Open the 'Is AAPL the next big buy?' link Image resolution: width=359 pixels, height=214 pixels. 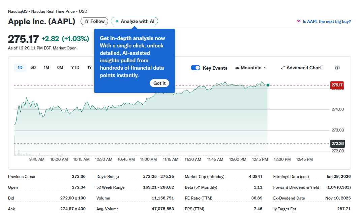pyautogui.click(x=326, y=21)
